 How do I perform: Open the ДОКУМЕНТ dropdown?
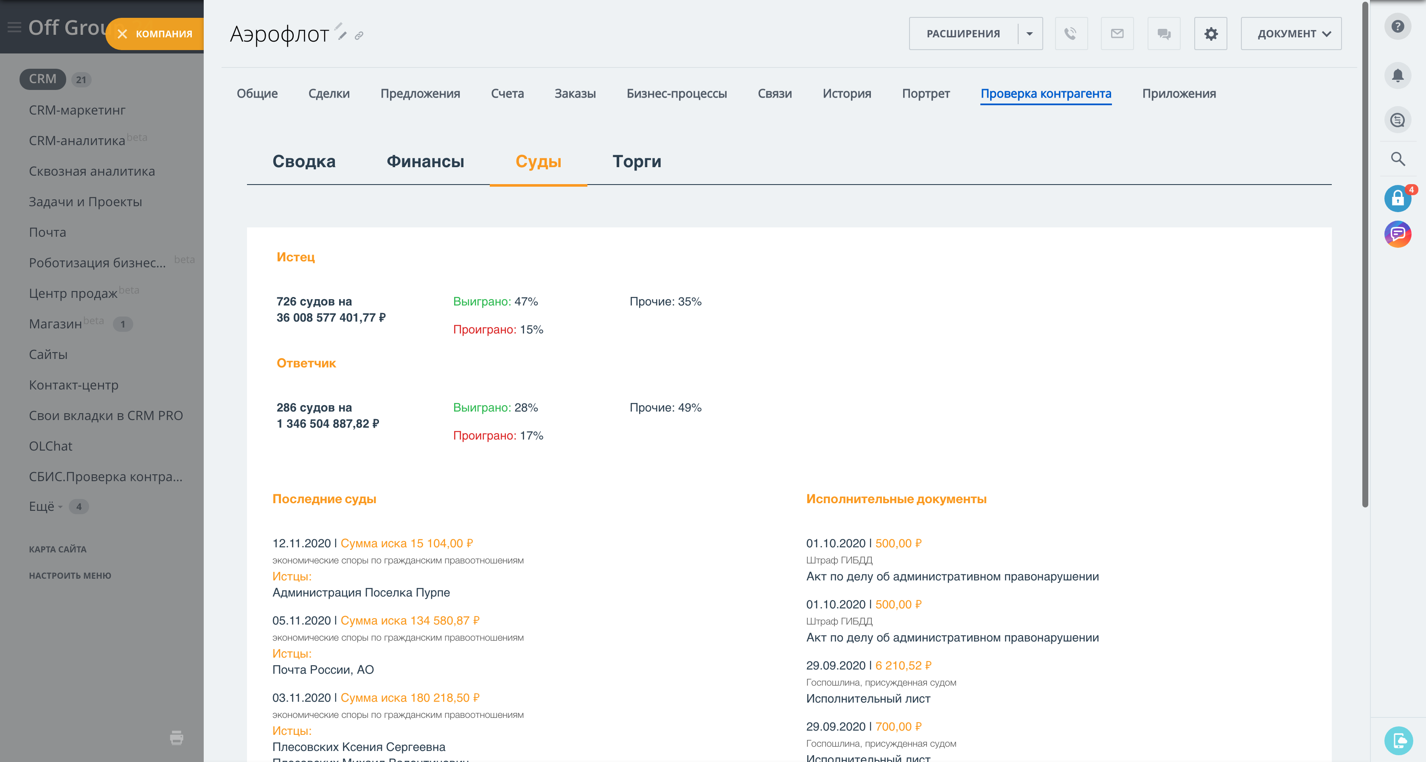[1291, 34]
